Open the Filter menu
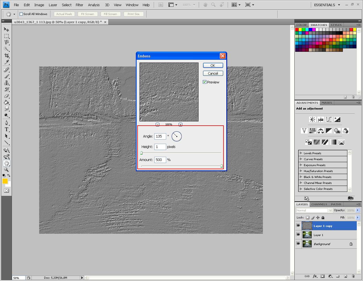Image resolution: width=363 pixels, height=281 pixels. [x=79, y=5]
